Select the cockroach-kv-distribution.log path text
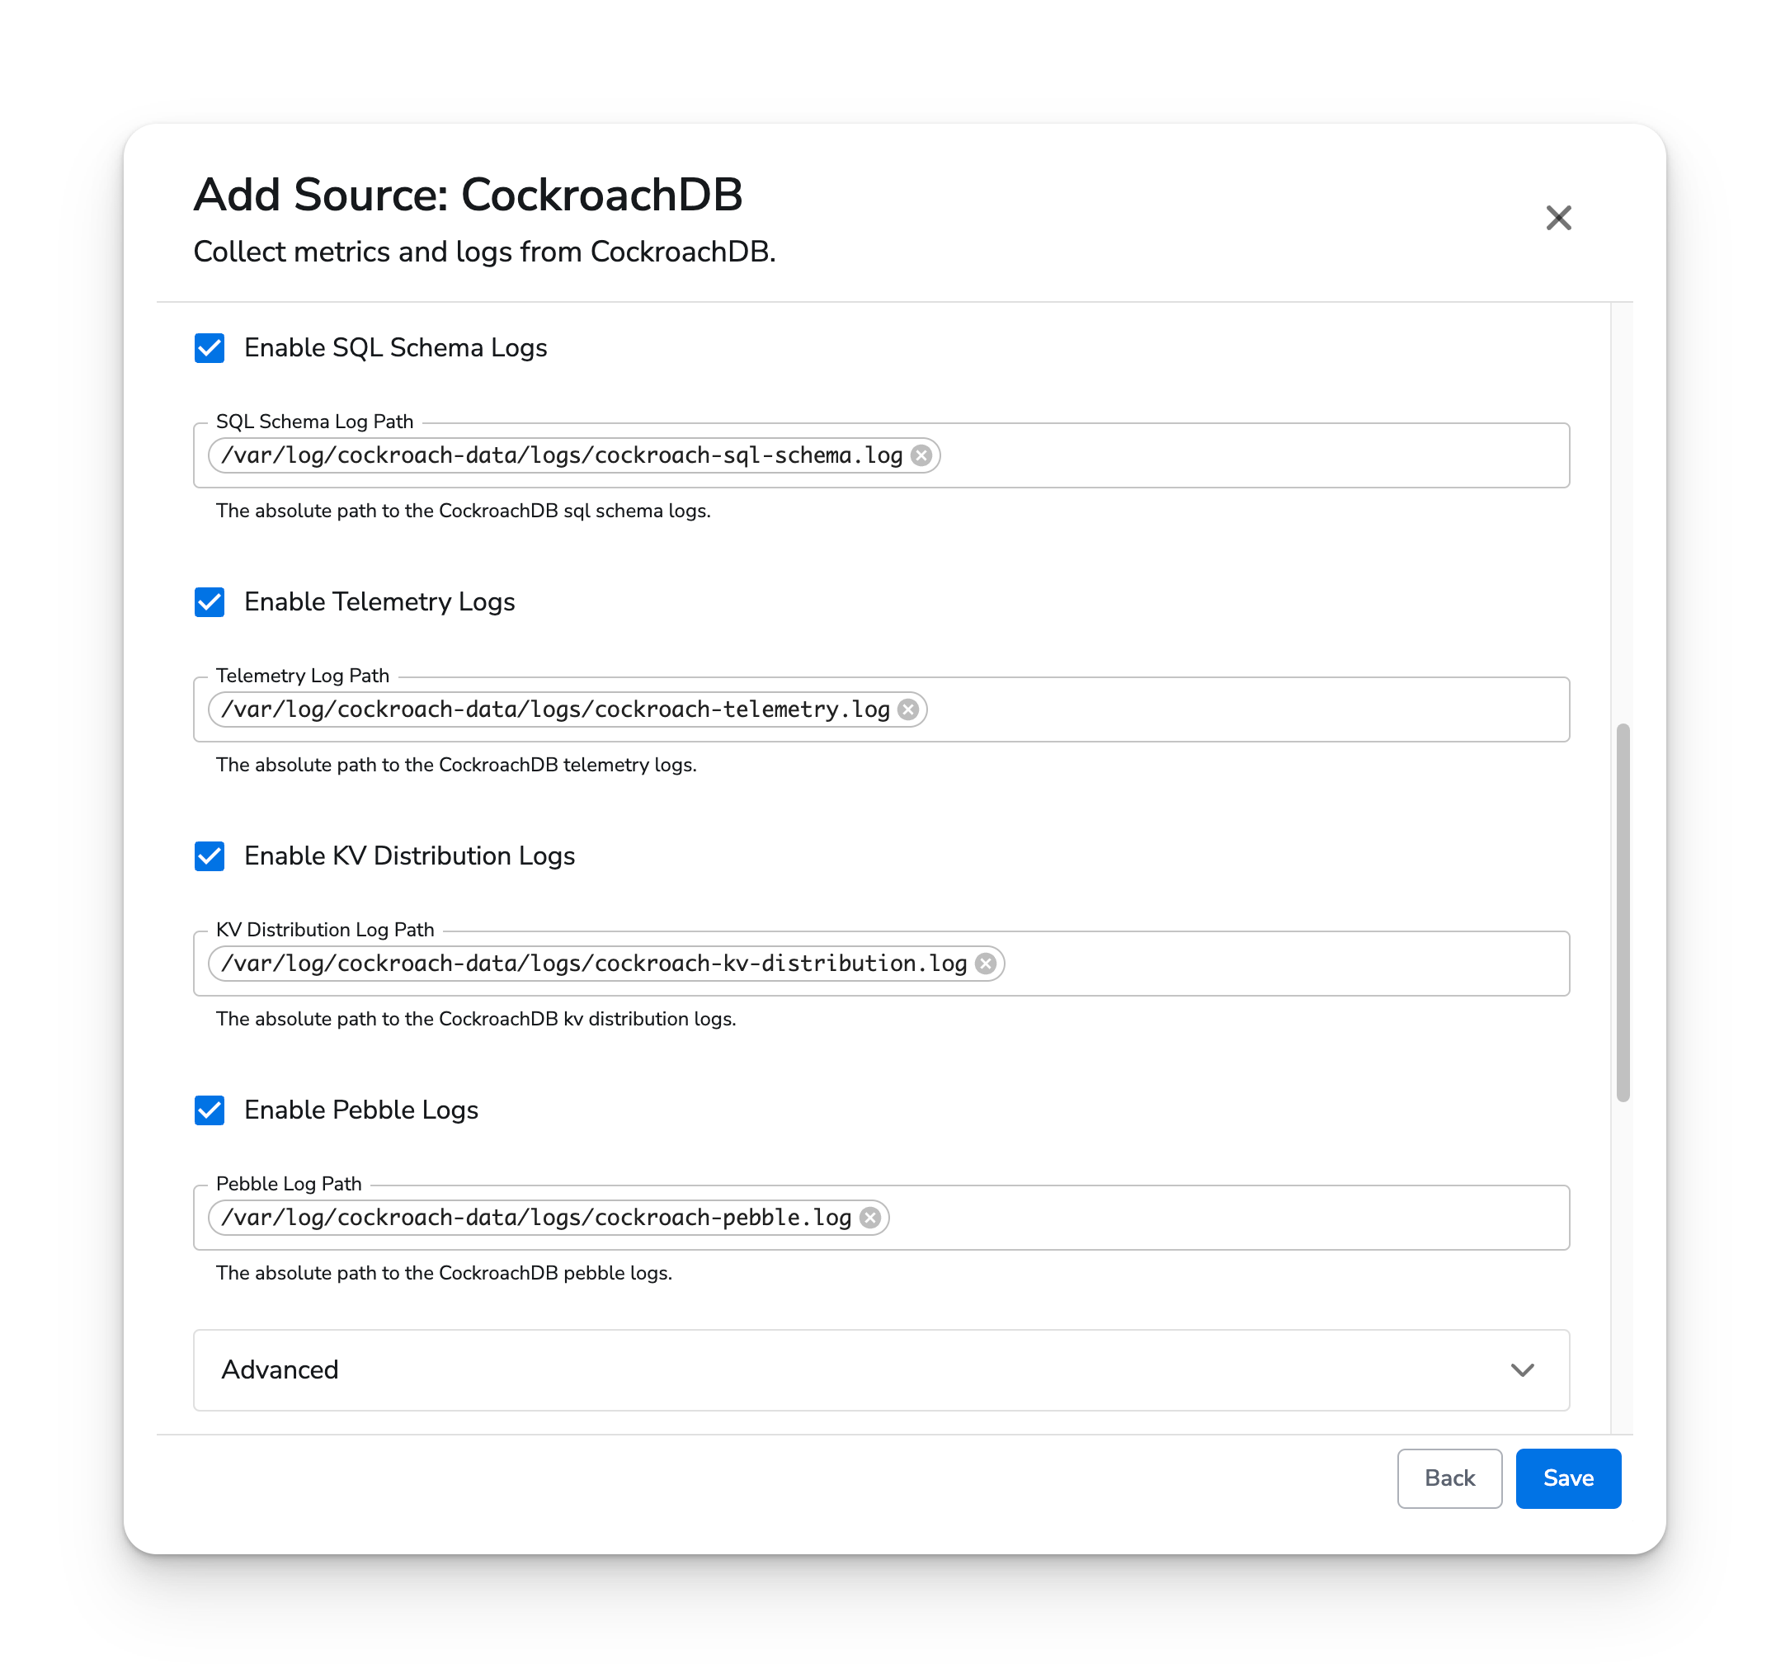Screen dimensions: 1790x1678 [x=594, y=964]
